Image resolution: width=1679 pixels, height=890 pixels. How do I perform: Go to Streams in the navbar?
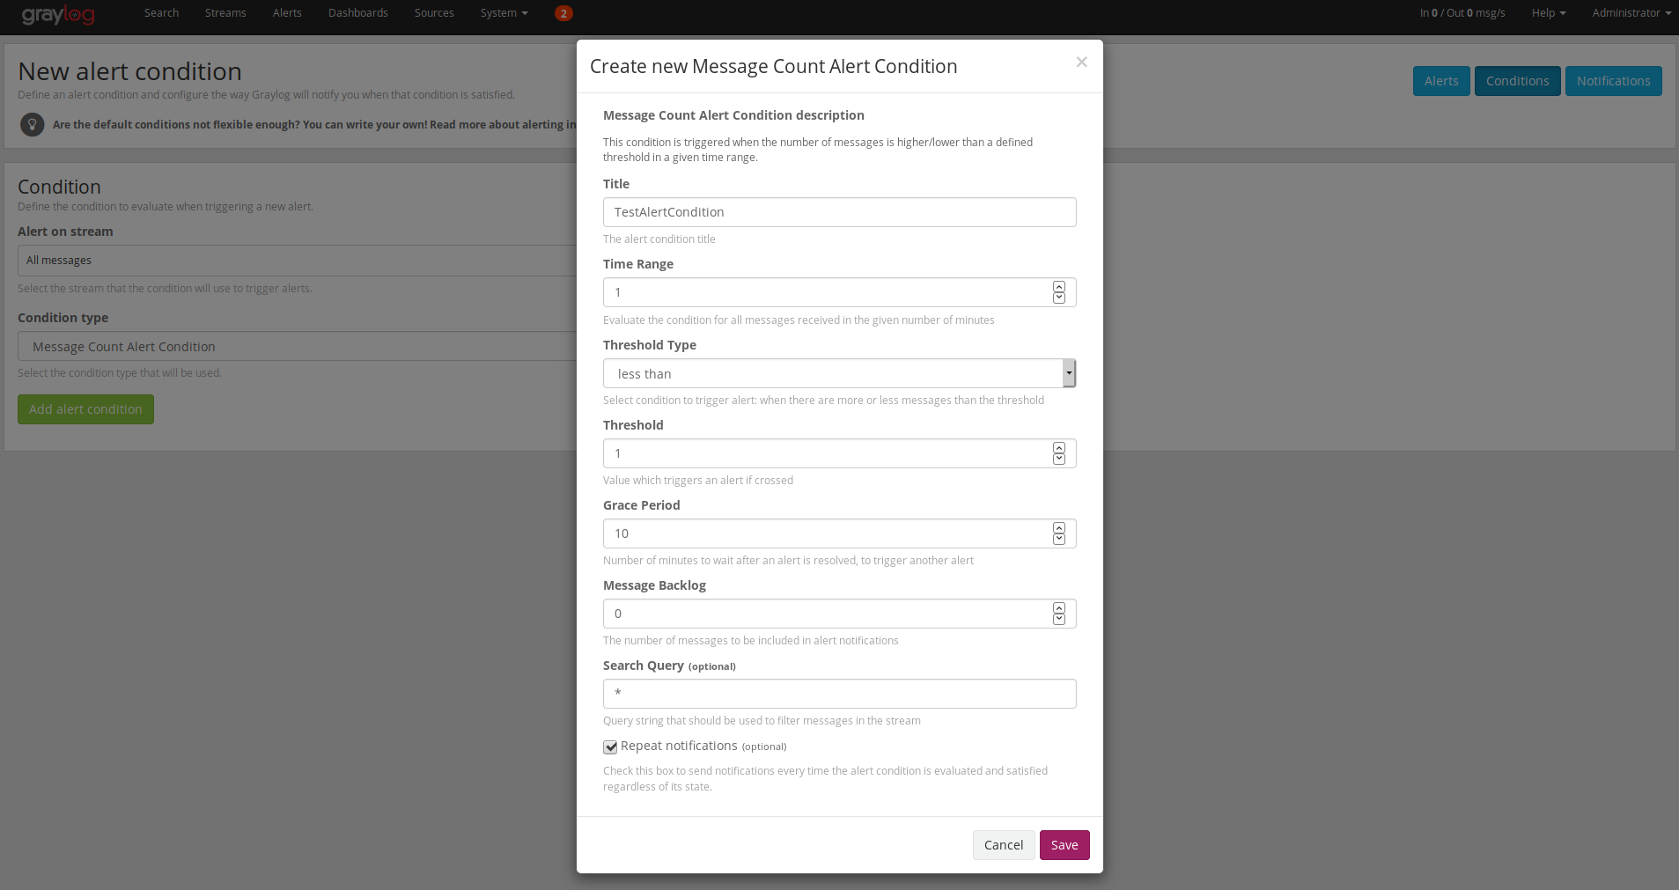pyautogui.click(x=225, y=13)
